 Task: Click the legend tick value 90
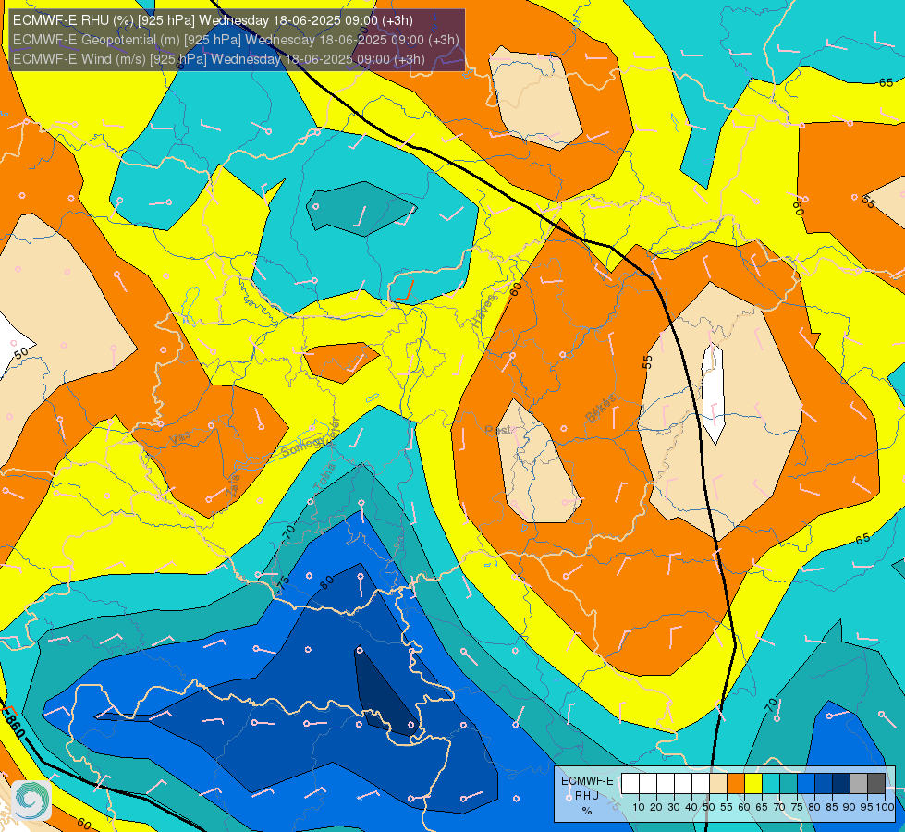850,807
